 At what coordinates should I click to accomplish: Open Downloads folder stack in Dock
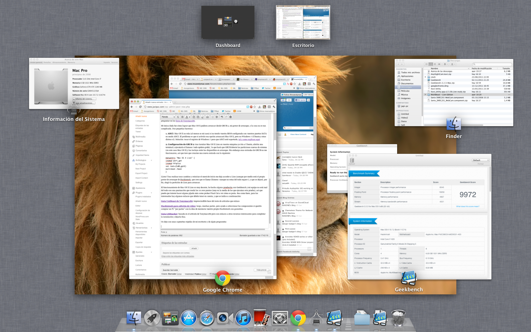tap(362, 318)
